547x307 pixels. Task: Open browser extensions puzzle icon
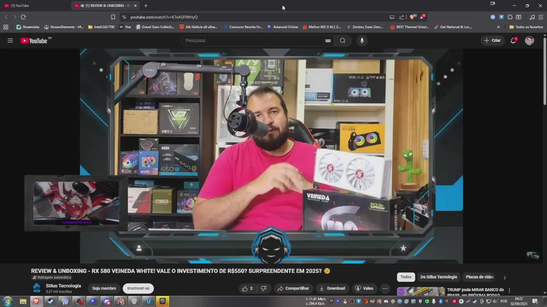(510, 17)
